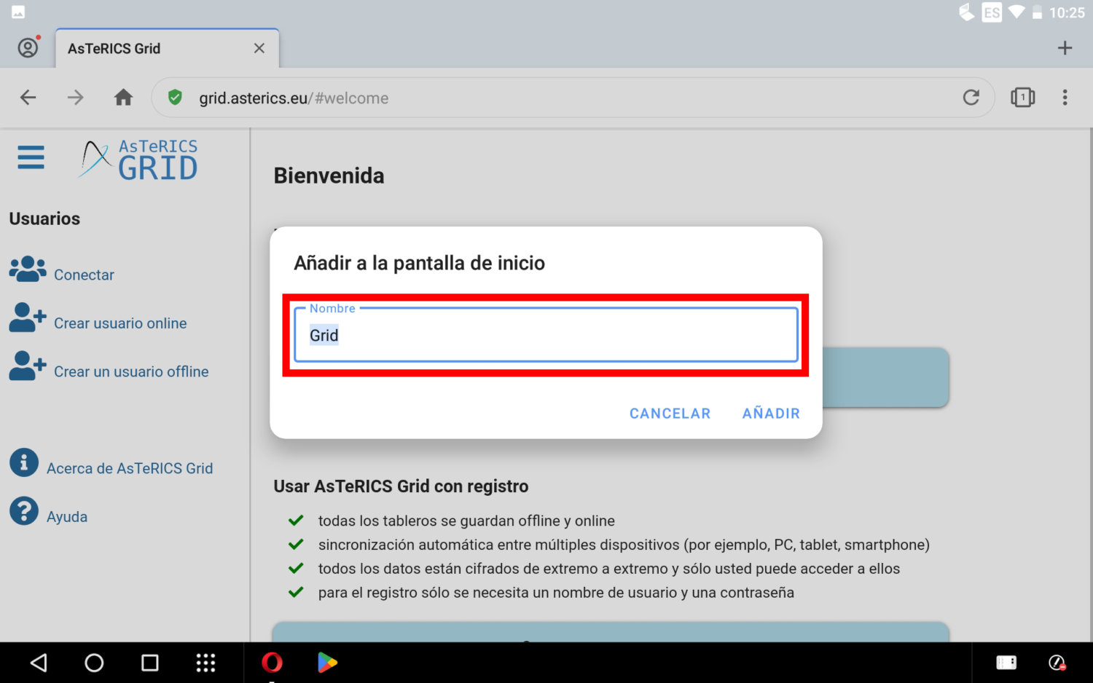Image resolution: width=1093 pixels, height=683 pixels.
Task: Open the browser tab switcher icon
Action: tap(1023, 97)
